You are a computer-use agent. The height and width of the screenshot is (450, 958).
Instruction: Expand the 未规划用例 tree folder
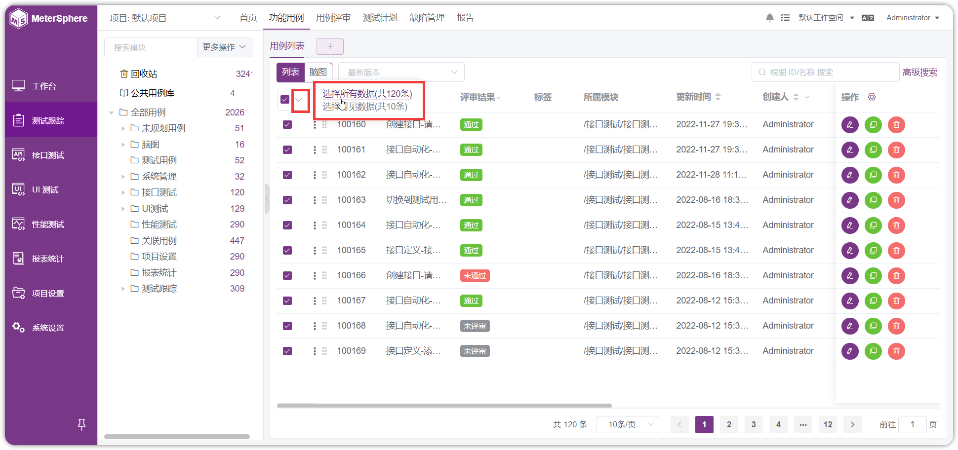click(123, 129)
